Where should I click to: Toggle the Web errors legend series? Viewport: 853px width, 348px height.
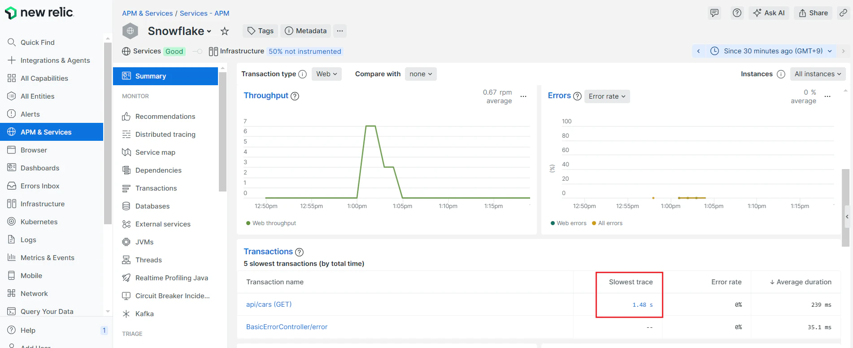click(x=568, y=223)
